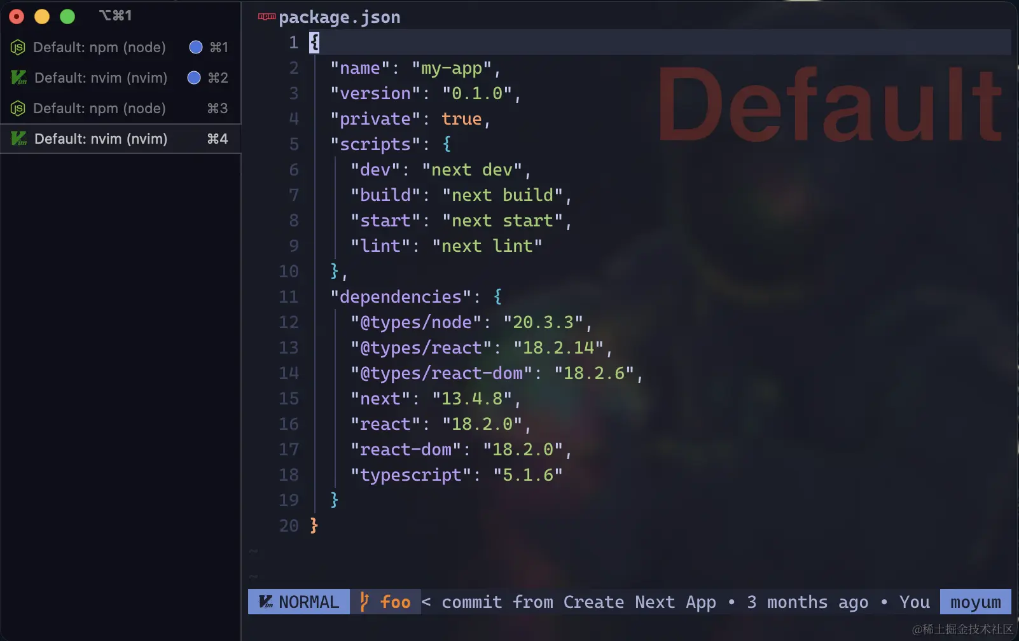Click the "name" key on line 2
Viewport: 1019px width, 641px height.
pos(360,68)
